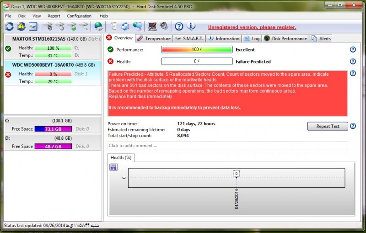366x233 pixels.
Task: Switch to the Disk Performance tab
Action: coord(285,38)
